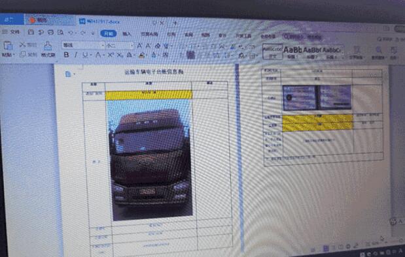Image resolution: width=405 pixels, height=257 pixels.
Task: Toggle Bold formatting
Action: (66, 55)
